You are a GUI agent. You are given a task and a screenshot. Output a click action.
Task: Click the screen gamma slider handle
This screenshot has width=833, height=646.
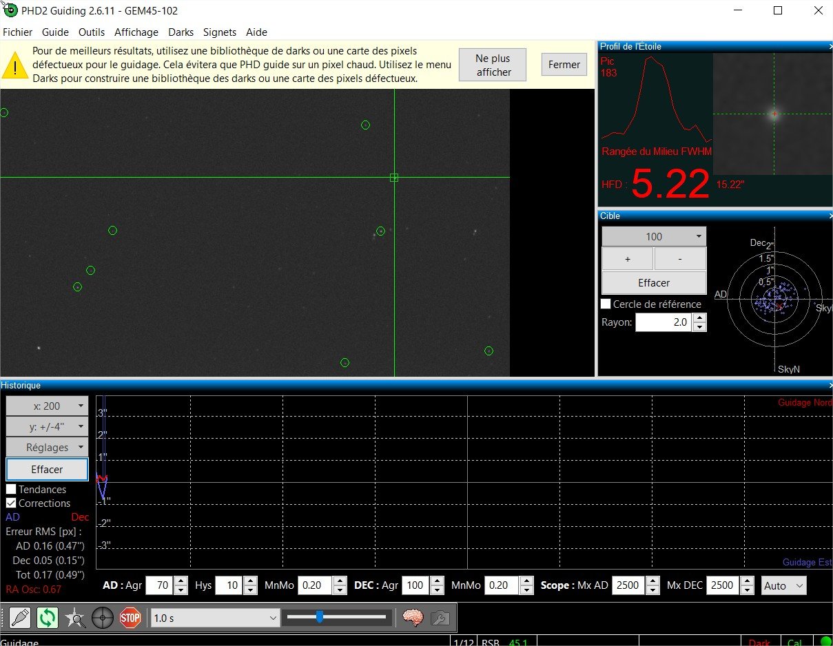[x=320, y=617]
